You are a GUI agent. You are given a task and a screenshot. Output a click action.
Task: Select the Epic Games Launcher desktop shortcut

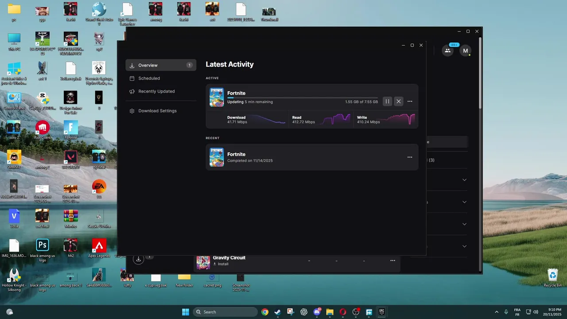click(x=127, y=14)
